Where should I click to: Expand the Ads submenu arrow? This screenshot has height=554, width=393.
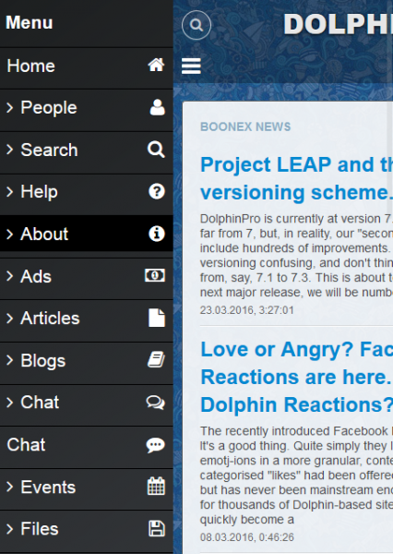(x=9, y=276)
